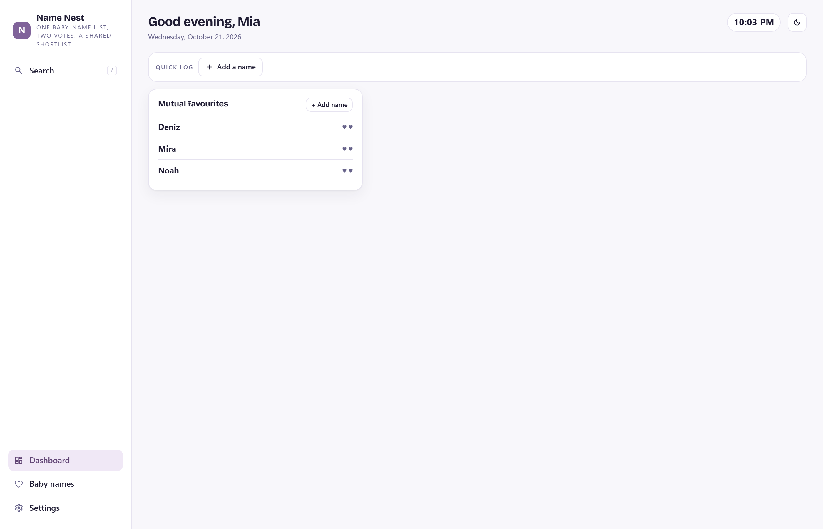
Task: Go to Baby names in the sidebar
Action: point(65,484)
